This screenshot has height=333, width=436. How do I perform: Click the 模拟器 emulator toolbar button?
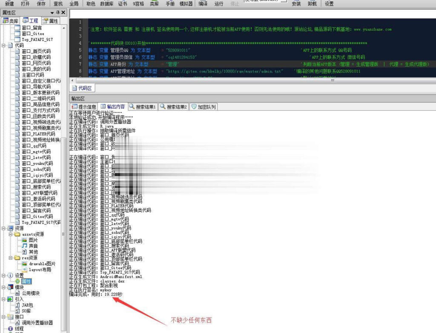coord(186,4)
